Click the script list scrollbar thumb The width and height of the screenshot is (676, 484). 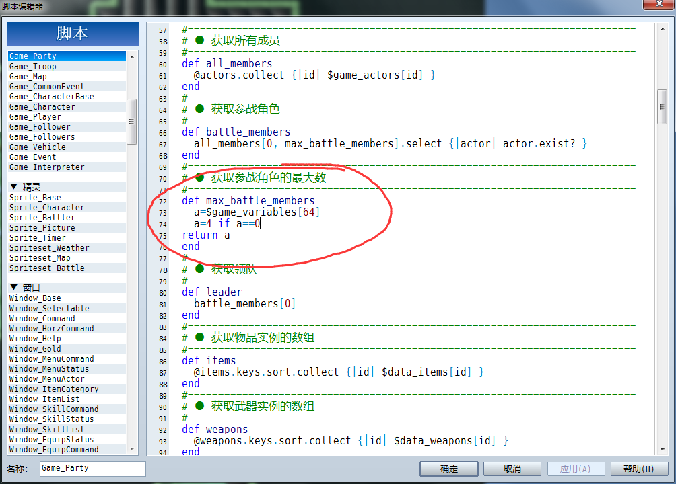click(132, 122)
